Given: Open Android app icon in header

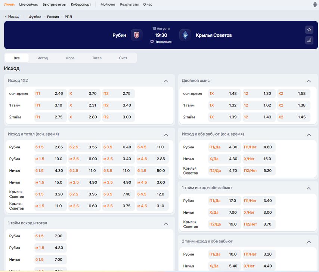Looking at the screenshot, I should [315, 4].
